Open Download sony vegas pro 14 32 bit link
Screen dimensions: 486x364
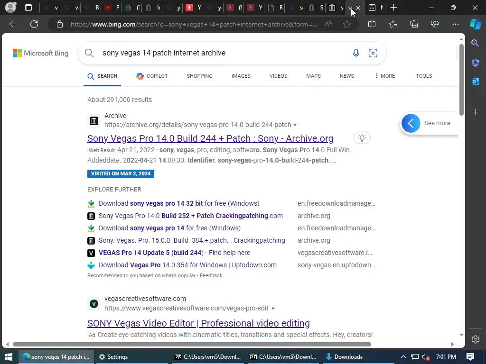click(179, 203)
